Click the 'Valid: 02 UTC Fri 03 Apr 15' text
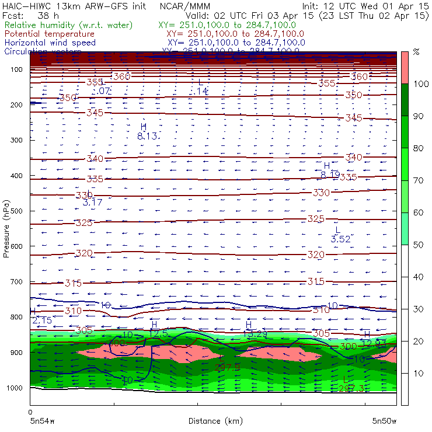The image size is (432, 432). click(x=249, y=15)
